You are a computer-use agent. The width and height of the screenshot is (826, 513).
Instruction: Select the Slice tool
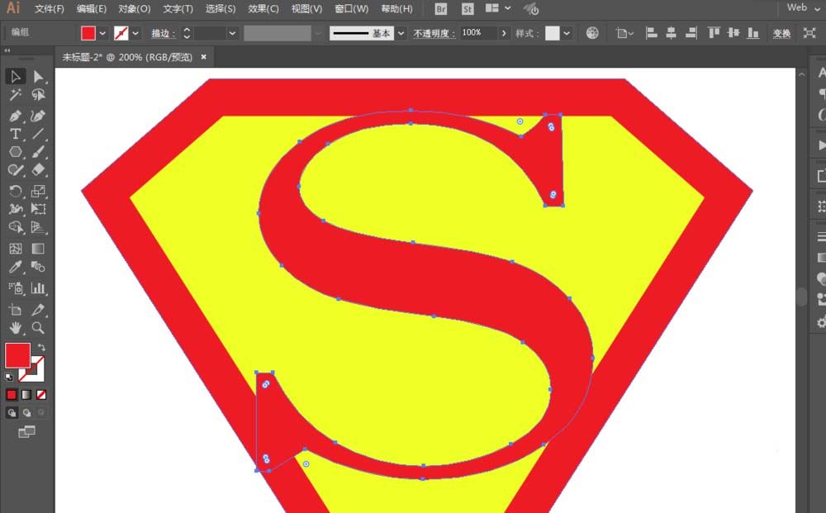38,309
